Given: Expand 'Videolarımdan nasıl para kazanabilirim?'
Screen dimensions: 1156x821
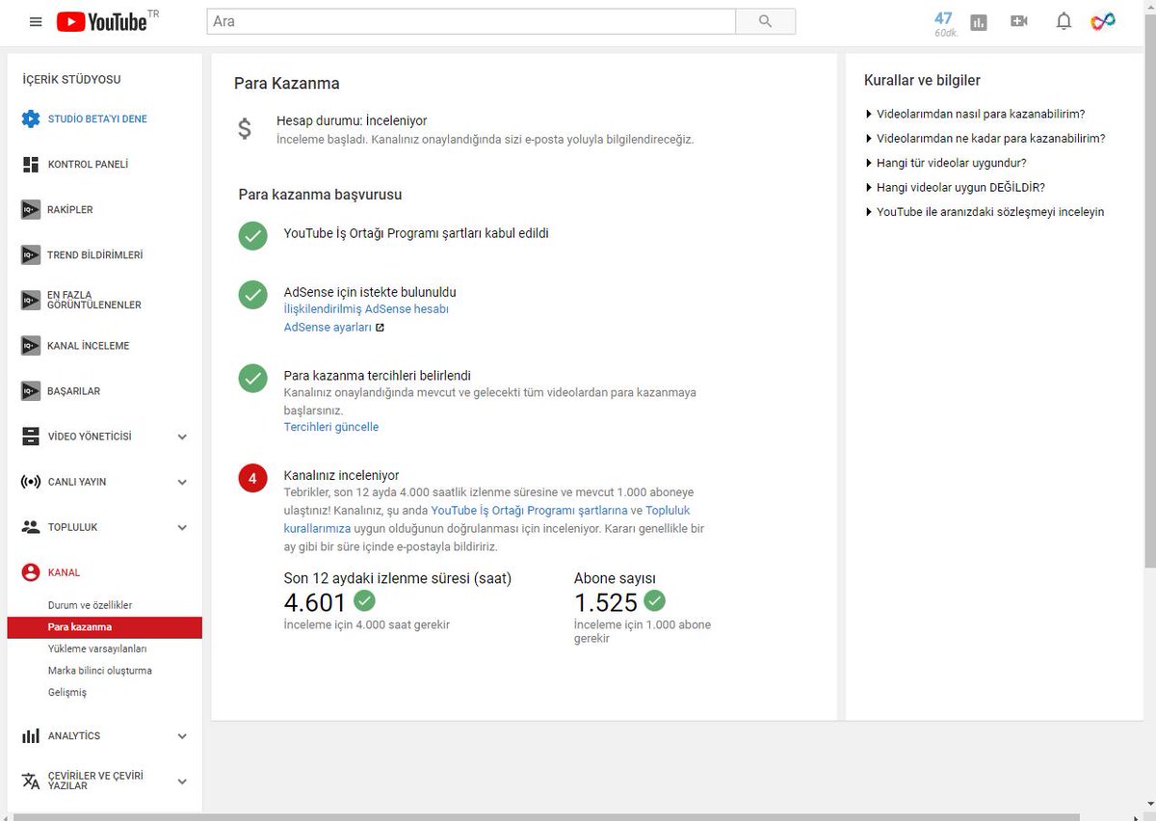Looking at the screenshot, I should coord(975,114).
